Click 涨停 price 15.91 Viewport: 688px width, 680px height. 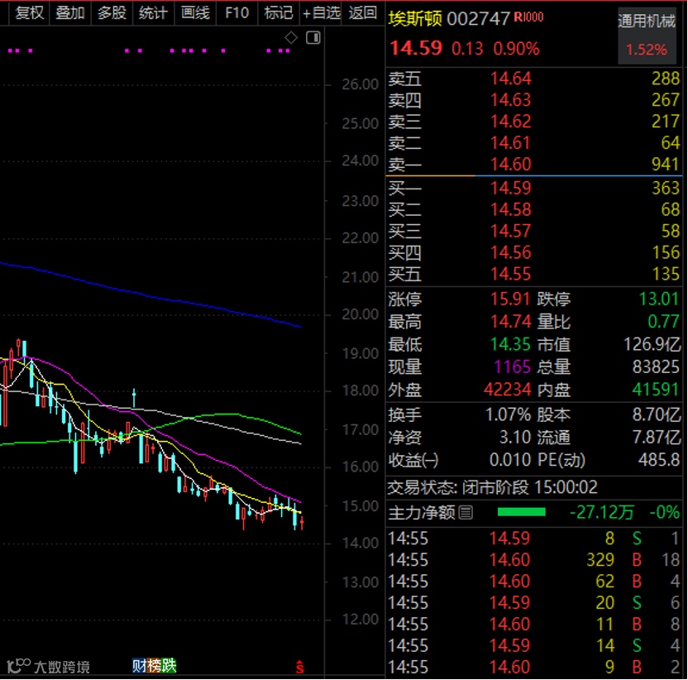pyautogui.click(x=510, y=299)
